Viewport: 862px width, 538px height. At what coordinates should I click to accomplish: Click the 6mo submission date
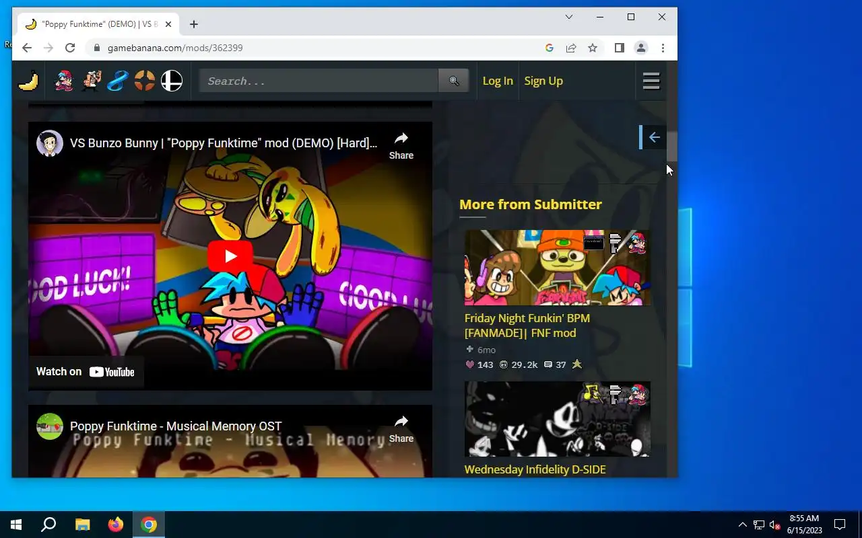click(x=486, y=350)
